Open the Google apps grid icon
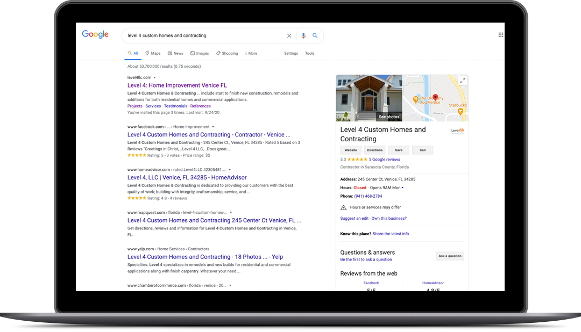581x332 pixels. 501,35
